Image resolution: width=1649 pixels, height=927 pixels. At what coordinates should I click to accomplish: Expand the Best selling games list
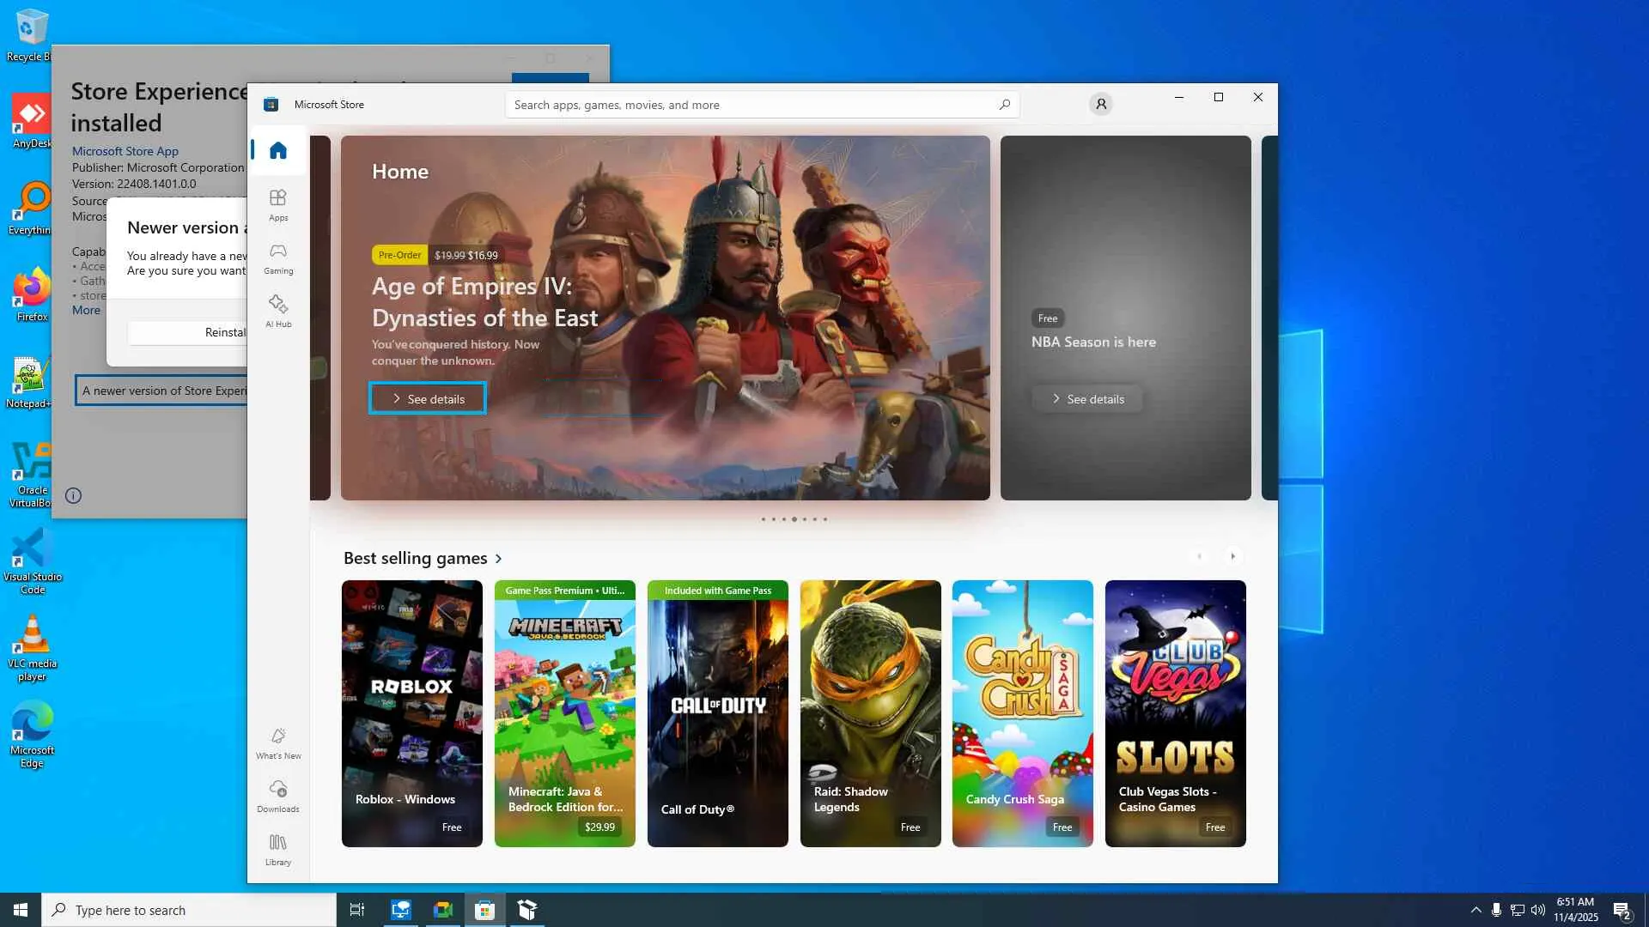498,559
